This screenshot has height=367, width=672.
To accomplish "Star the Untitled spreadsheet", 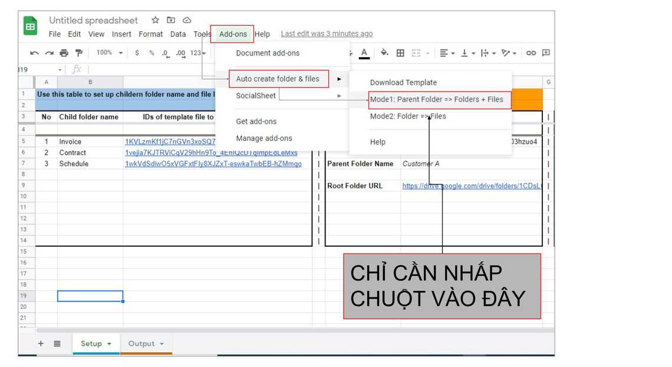I will pos(155,20).
